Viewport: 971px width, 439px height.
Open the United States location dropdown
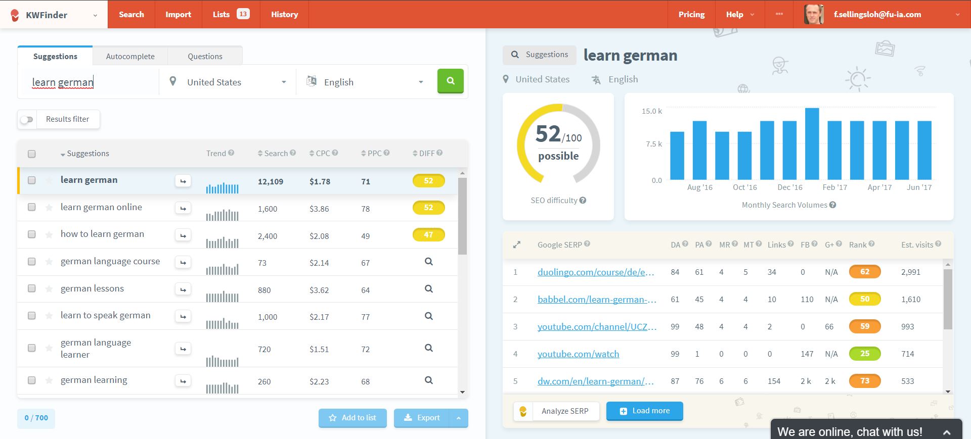coord(228,82)
